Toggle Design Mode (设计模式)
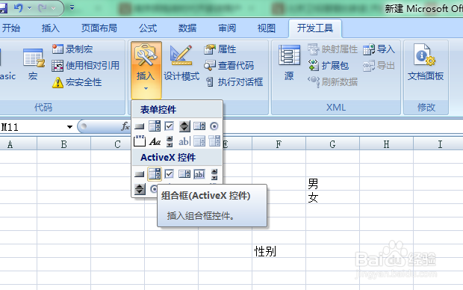This screenshot has height=290, width=463. pos(181,63)
